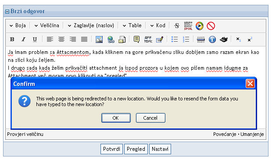The height and width of the screenshot is (160, 272).
Task: Cancel the Confirm dialog
Action: 150,118
